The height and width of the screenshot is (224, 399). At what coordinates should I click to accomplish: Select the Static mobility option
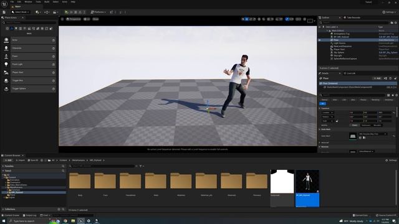(355, 125)
